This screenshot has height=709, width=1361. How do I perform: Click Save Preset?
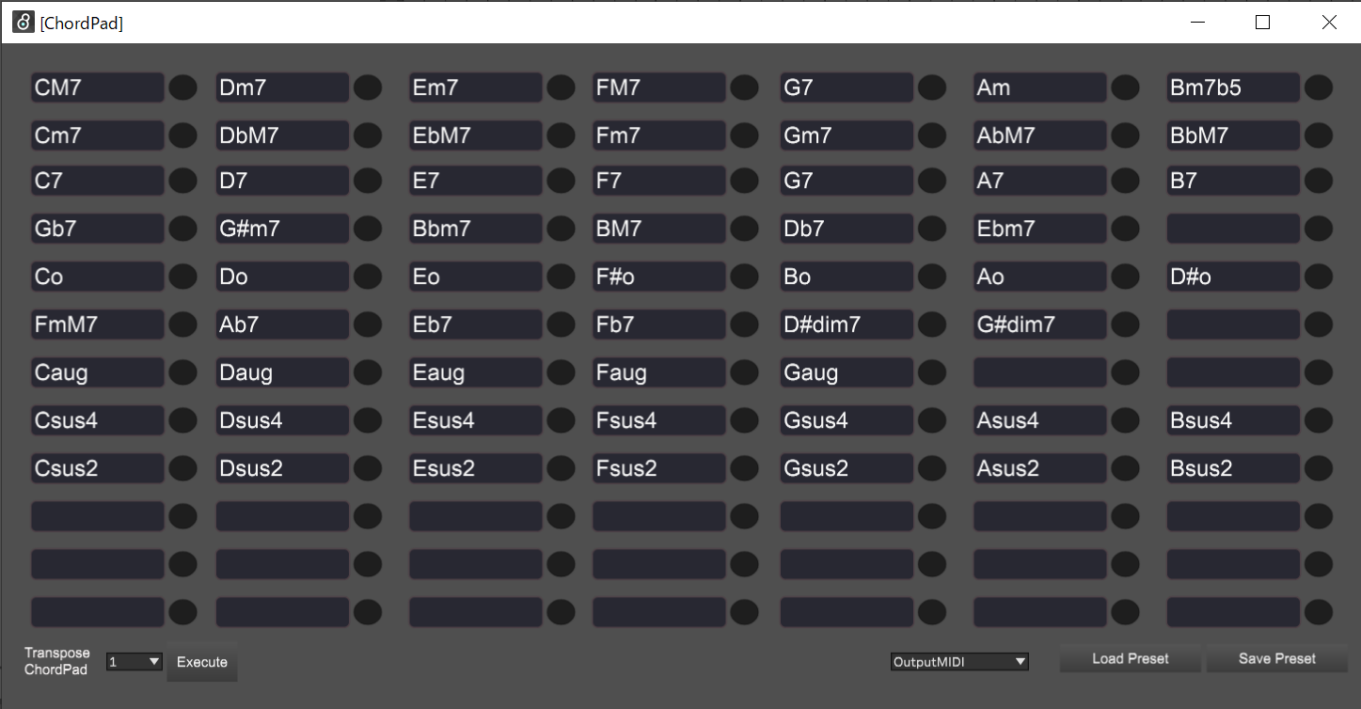[x=1276, y=659]
